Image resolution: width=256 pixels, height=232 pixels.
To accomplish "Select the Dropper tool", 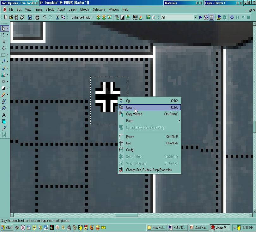I will point(3,61).
